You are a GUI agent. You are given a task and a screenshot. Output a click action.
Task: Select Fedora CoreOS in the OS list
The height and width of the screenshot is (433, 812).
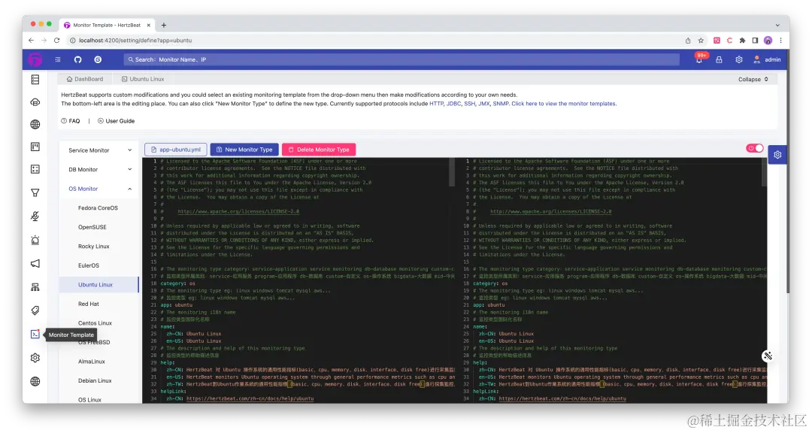98,207
